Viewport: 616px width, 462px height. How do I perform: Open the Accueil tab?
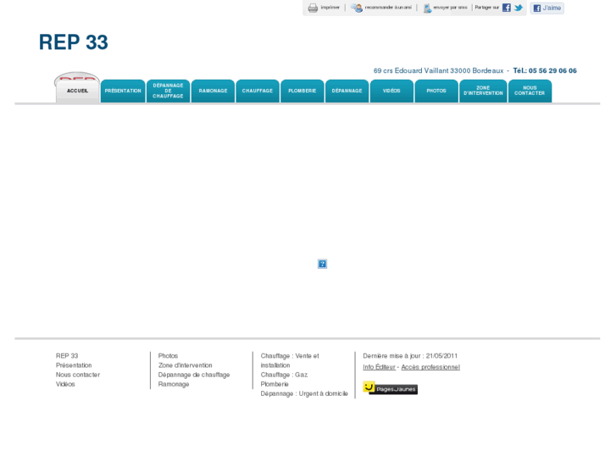click(x=77, y=91)
